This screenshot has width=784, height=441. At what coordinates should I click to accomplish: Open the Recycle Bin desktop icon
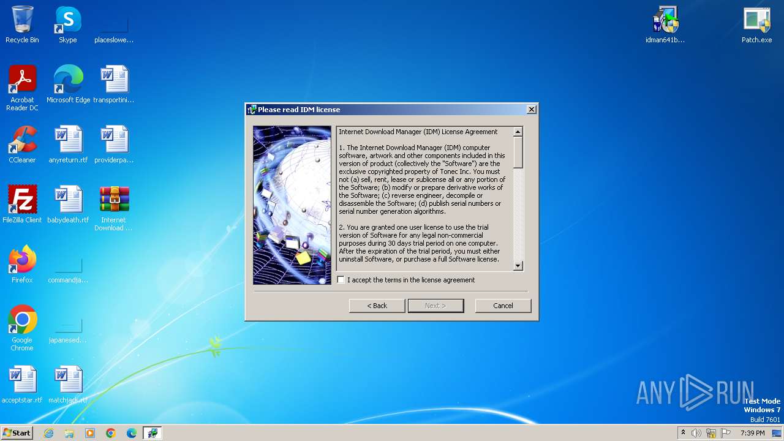(x=22, y=24)
